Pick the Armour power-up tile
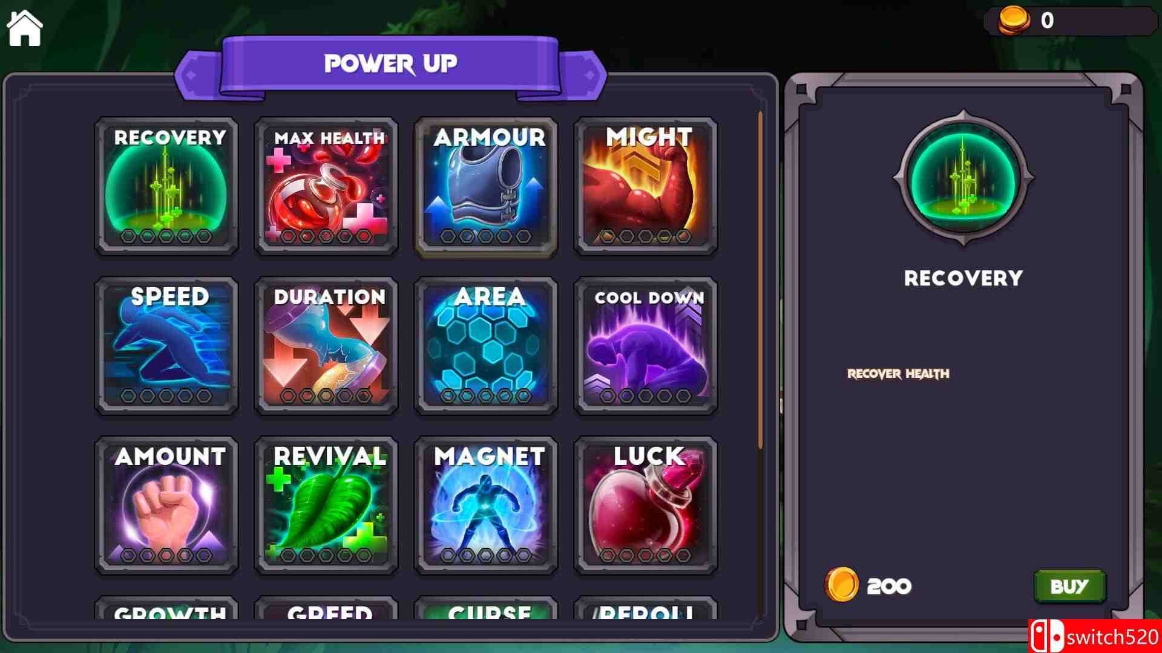 point(486,186)
